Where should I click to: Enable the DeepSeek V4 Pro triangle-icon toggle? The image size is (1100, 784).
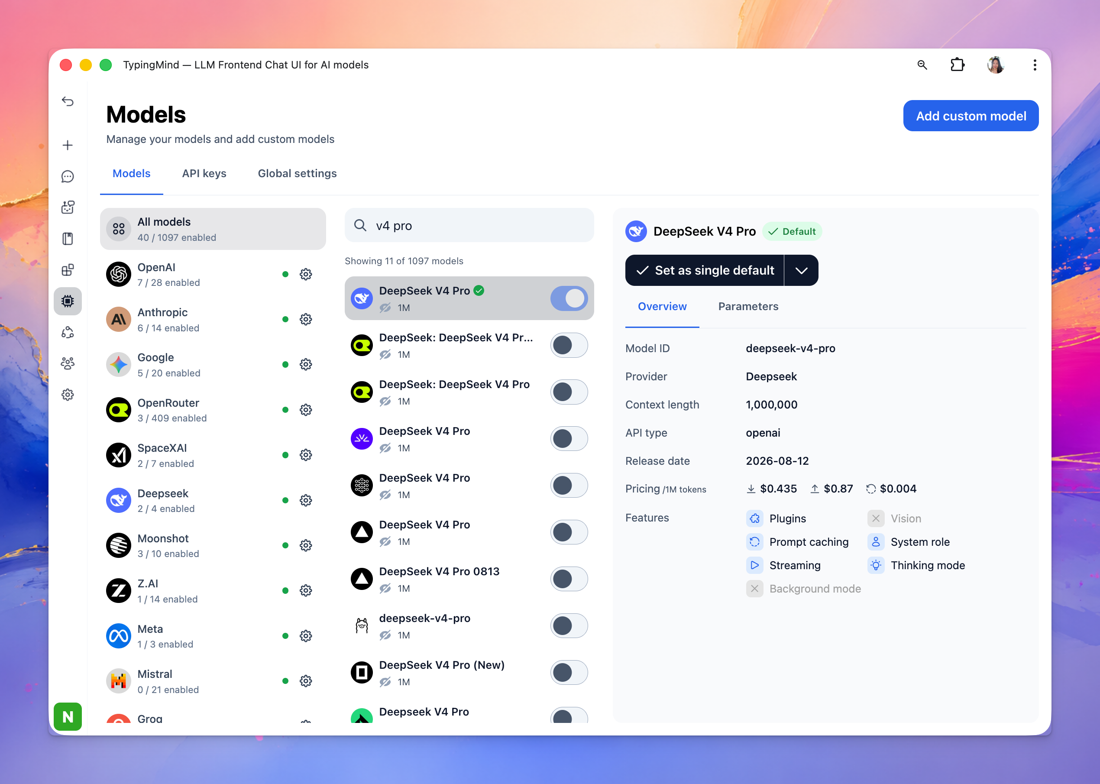click(569, 532)
